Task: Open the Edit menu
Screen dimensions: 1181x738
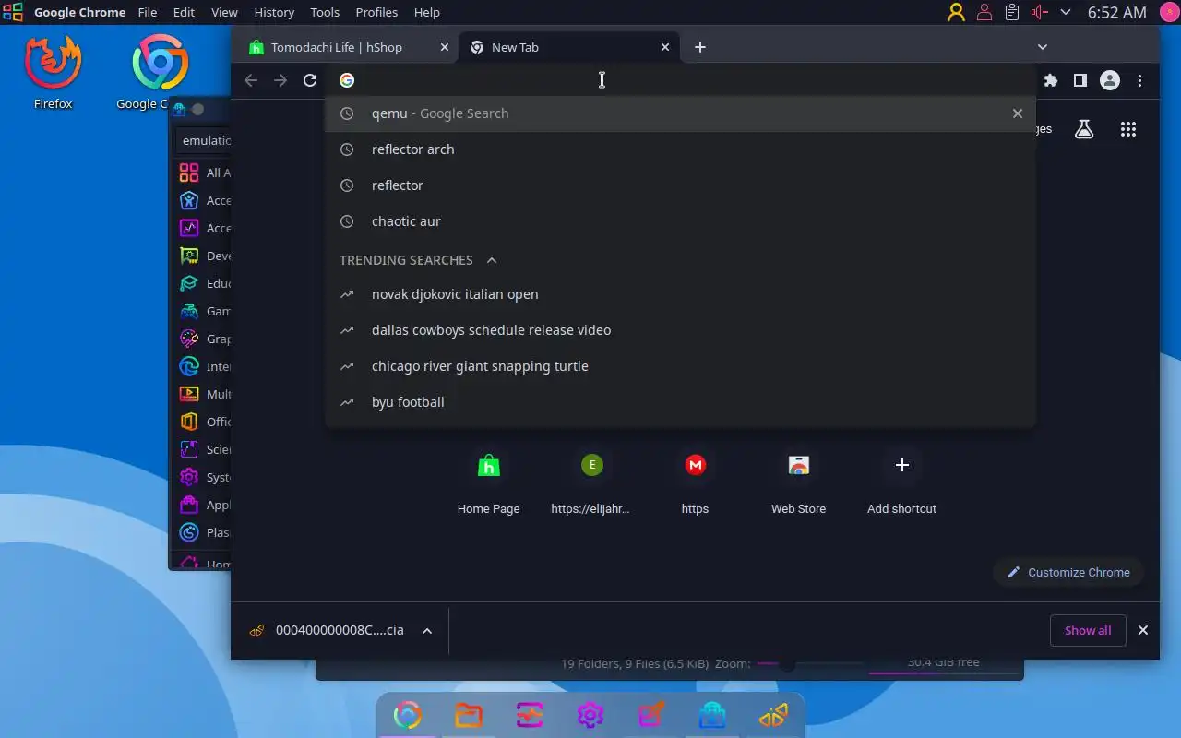Action: pyautogui.click(x=184, y=12)
